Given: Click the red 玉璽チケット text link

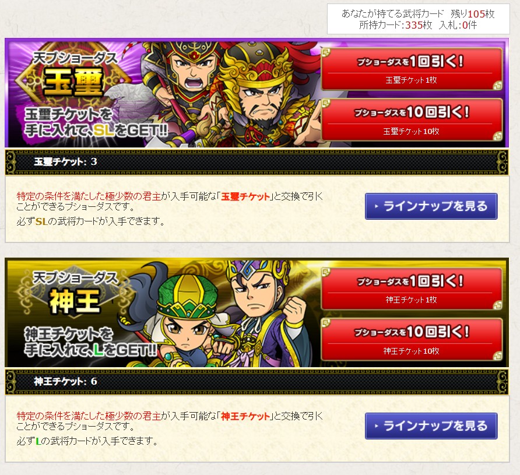Looking at the screenshot, I should 245,196.
